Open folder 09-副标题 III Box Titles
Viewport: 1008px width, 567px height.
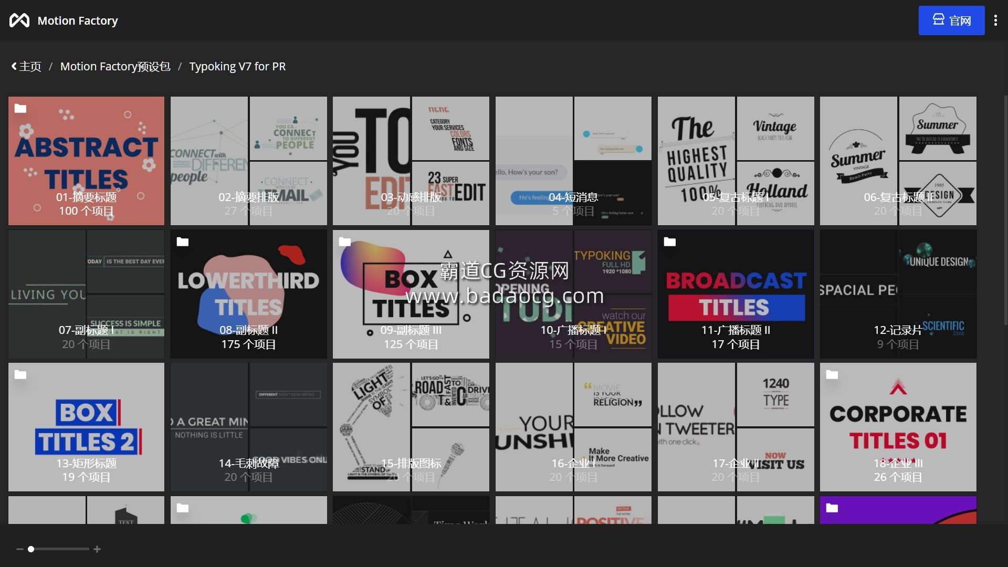tap(411, 294)
